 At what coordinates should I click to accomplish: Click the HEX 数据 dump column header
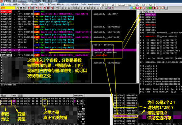pos(42,96)
